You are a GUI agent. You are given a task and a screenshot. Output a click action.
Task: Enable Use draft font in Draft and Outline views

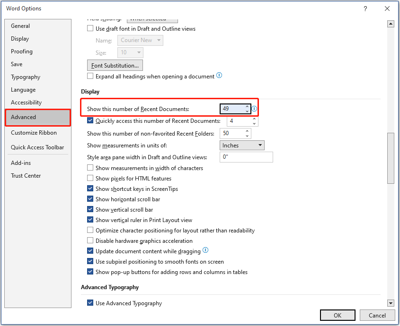[x=90, y=28]
